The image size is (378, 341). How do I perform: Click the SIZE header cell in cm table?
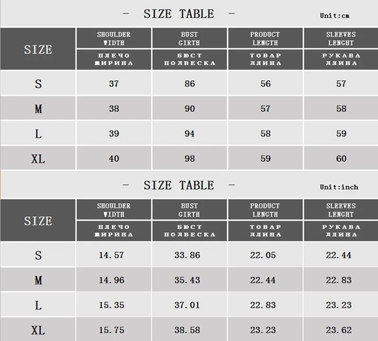tap(38, 49)
